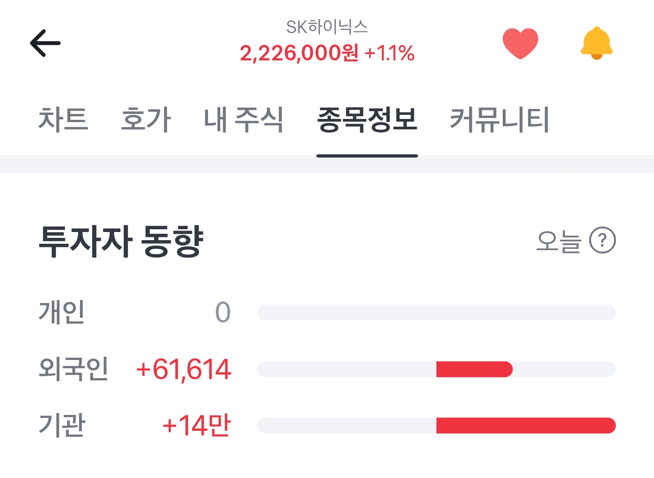
Task: Toggle the red heart favorite icon
Action: coord(520,43)
